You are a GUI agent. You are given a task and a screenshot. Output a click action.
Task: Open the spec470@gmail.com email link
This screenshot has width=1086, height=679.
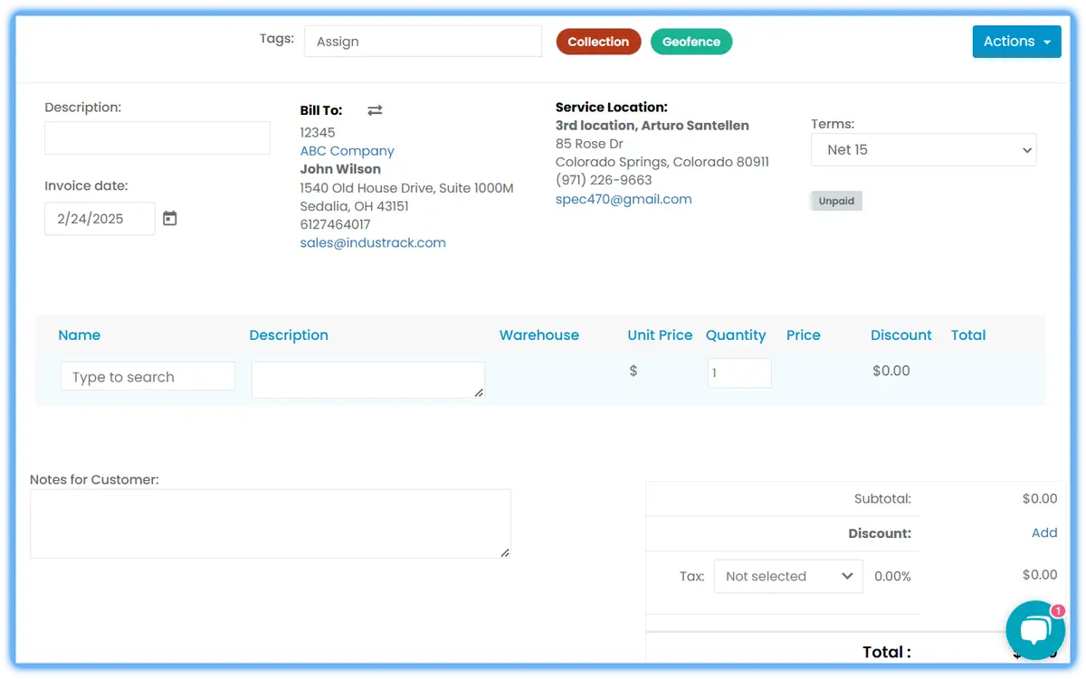624,199
